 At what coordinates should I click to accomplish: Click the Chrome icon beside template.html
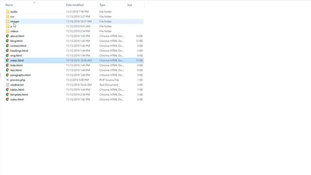click(8, 94)
